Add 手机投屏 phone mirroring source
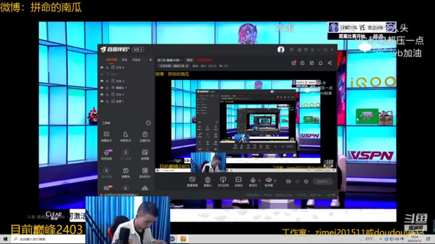 (223, 182)
